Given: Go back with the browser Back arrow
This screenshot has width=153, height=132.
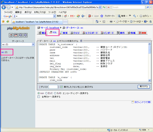Looking at the screenshot, I should click(4, 8).
